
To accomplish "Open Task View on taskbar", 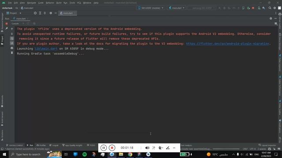I will pos(66,154).
